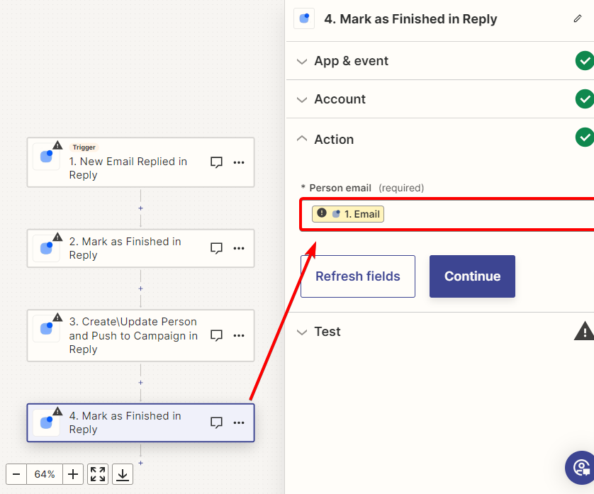Open more options for step 1 New Email Replied
The height and width of the screenshot is (494, 594).
click(x=239, y=162)
